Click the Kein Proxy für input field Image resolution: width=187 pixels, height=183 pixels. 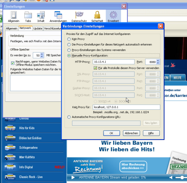(x=126, y=107)
